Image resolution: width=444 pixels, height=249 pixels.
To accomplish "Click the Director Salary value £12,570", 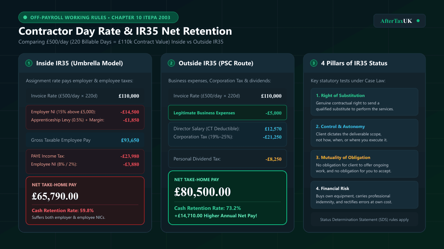I will [x=273, y=129].
